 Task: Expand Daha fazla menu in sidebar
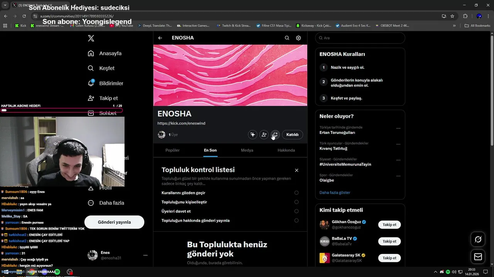(x=106, y=203)
